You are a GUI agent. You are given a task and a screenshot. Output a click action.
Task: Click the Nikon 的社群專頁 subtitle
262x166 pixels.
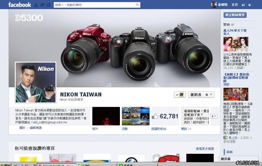click(71, 100)
